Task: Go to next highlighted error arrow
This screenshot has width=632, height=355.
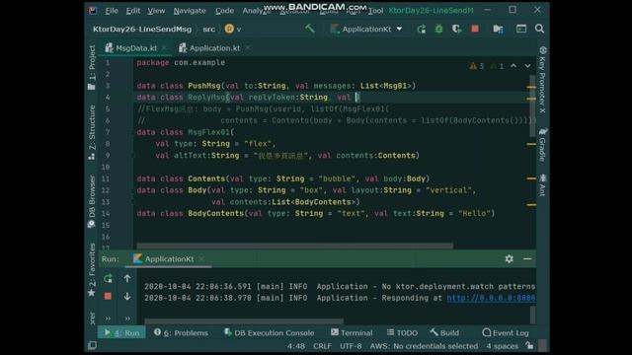Action: point(527,66)
